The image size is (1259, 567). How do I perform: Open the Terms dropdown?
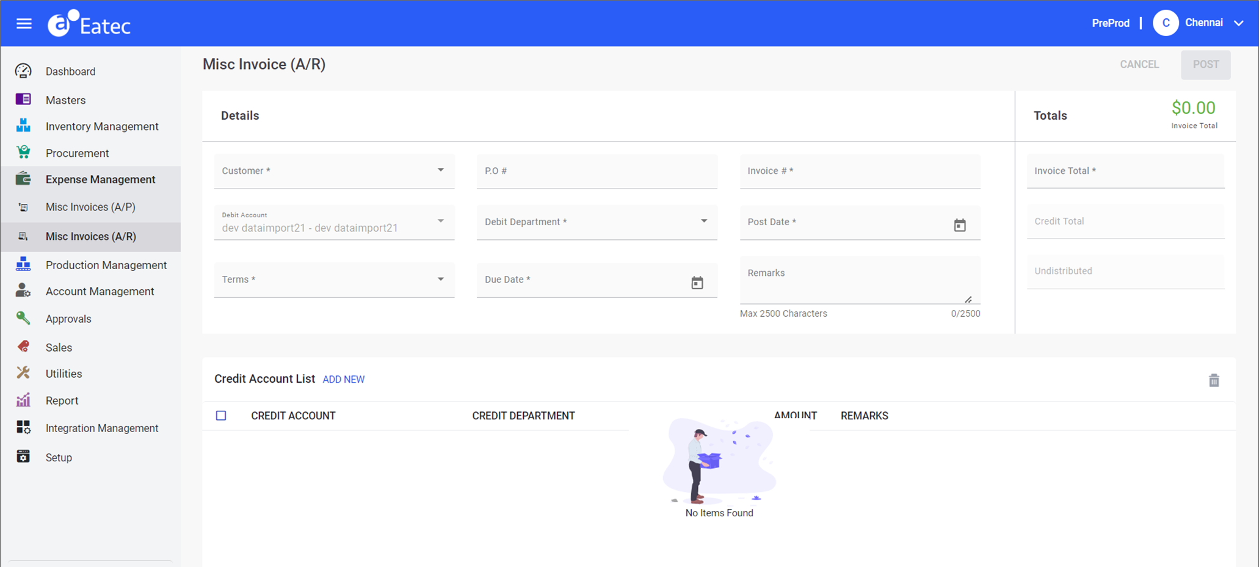[x=441, y=279]
